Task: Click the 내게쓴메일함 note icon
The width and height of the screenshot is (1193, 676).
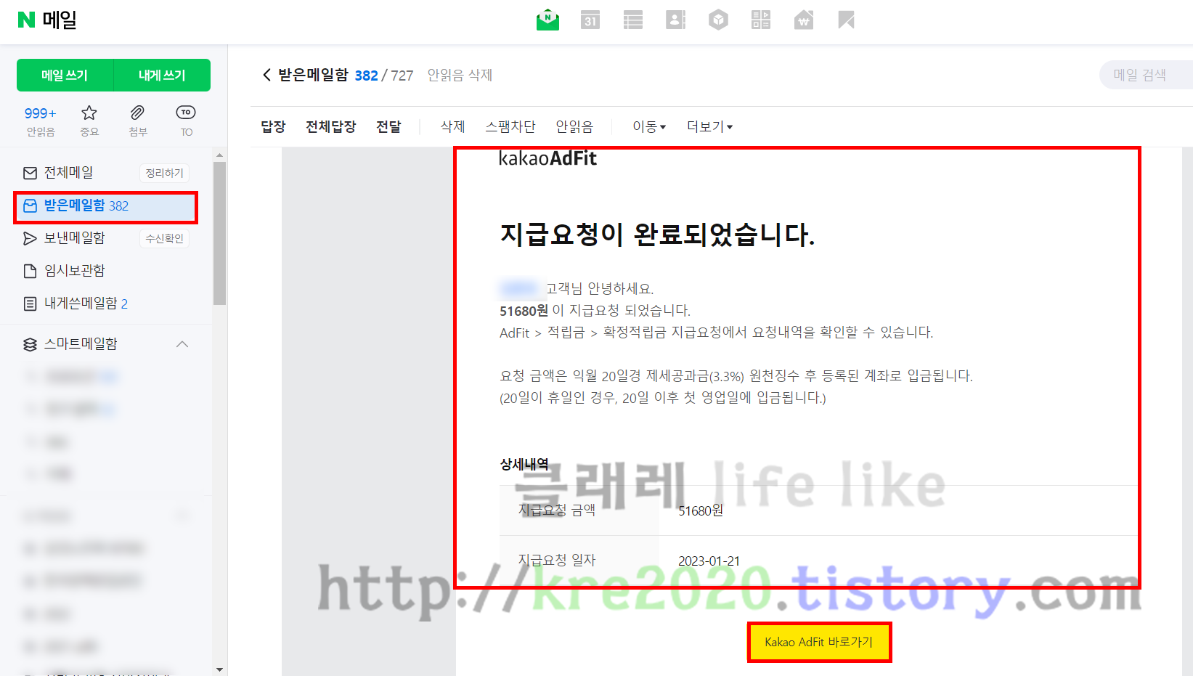Action: tap(30, 304)
